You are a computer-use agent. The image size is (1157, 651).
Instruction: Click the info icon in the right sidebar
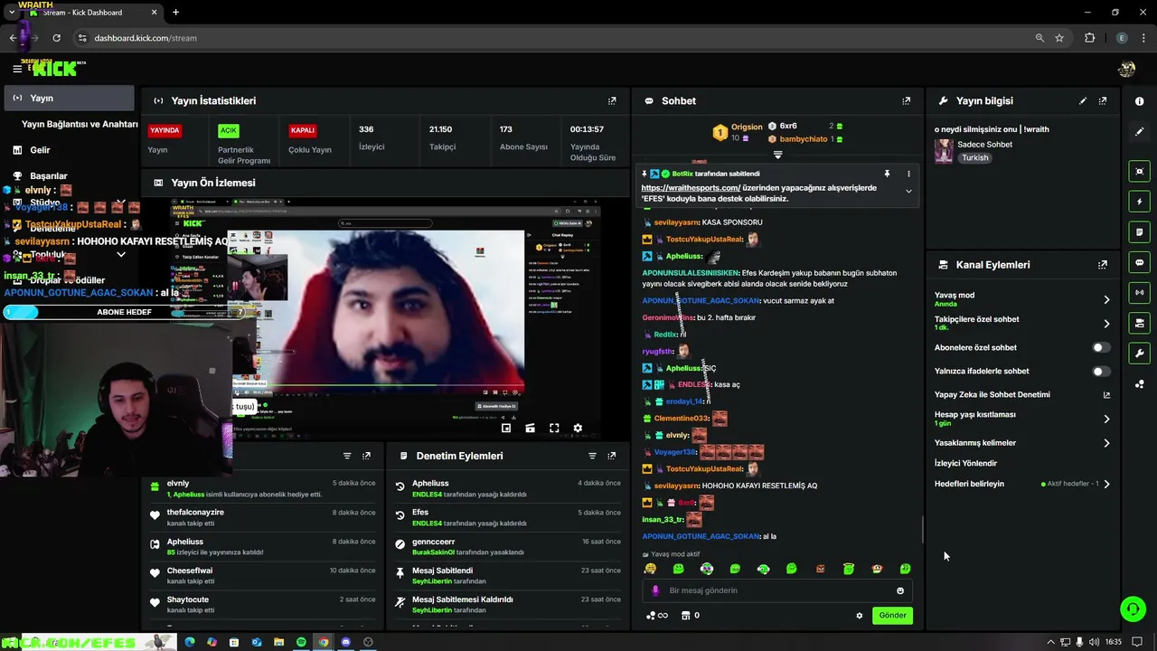[x=1139, y=101]
